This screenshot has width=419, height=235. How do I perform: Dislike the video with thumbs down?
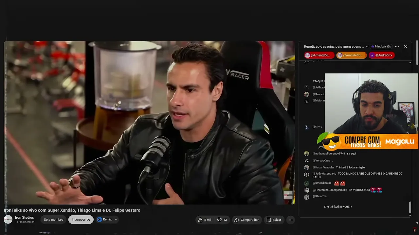pyautogui.click(x=222, y=220)
